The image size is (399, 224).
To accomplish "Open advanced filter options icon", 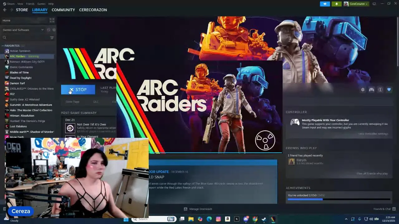I will tap(52, 38).
